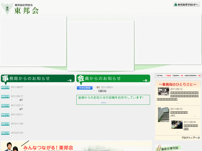Select date text 2011/06/07
The height and width of the screenshot is (151, 202).
click(x=17, y=87)
